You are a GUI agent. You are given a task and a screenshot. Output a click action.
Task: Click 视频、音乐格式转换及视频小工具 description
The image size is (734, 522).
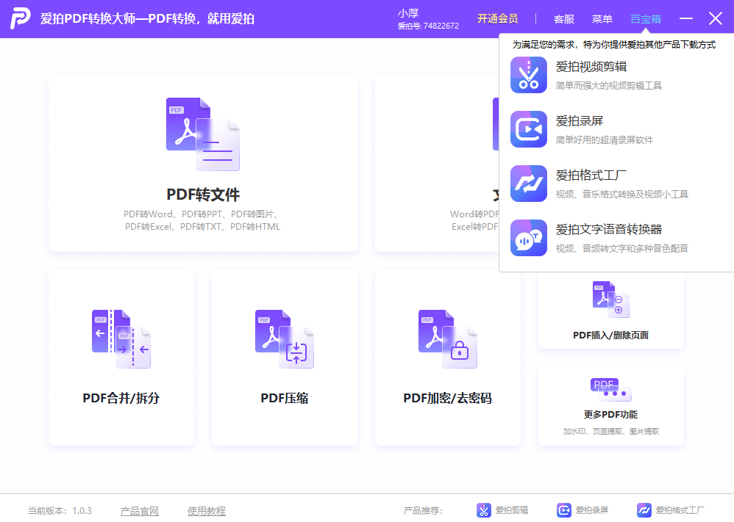(622, 194)
